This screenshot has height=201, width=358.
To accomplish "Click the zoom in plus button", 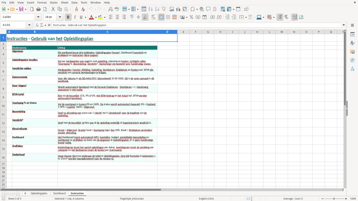I will tap(346, 199).
